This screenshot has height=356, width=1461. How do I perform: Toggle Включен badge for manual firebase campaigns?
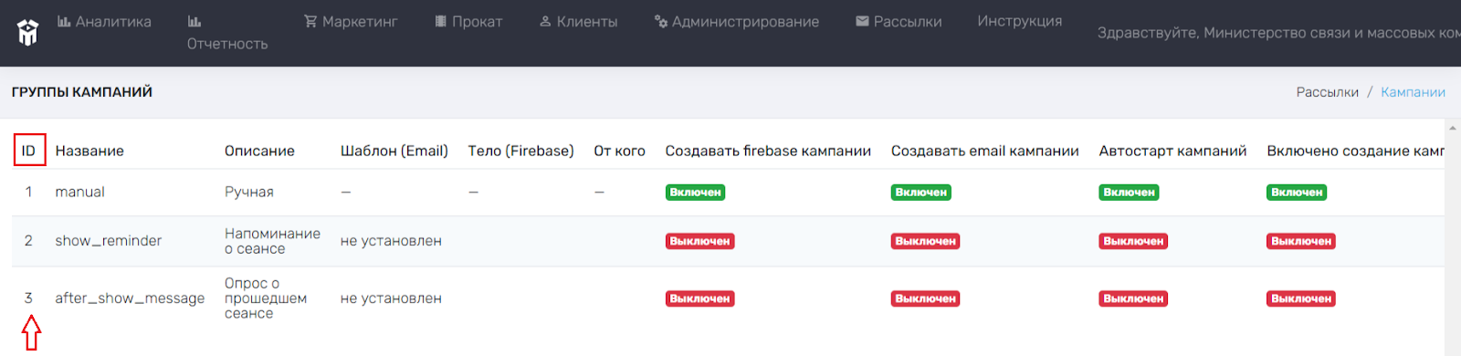click(x=695, y=193)
